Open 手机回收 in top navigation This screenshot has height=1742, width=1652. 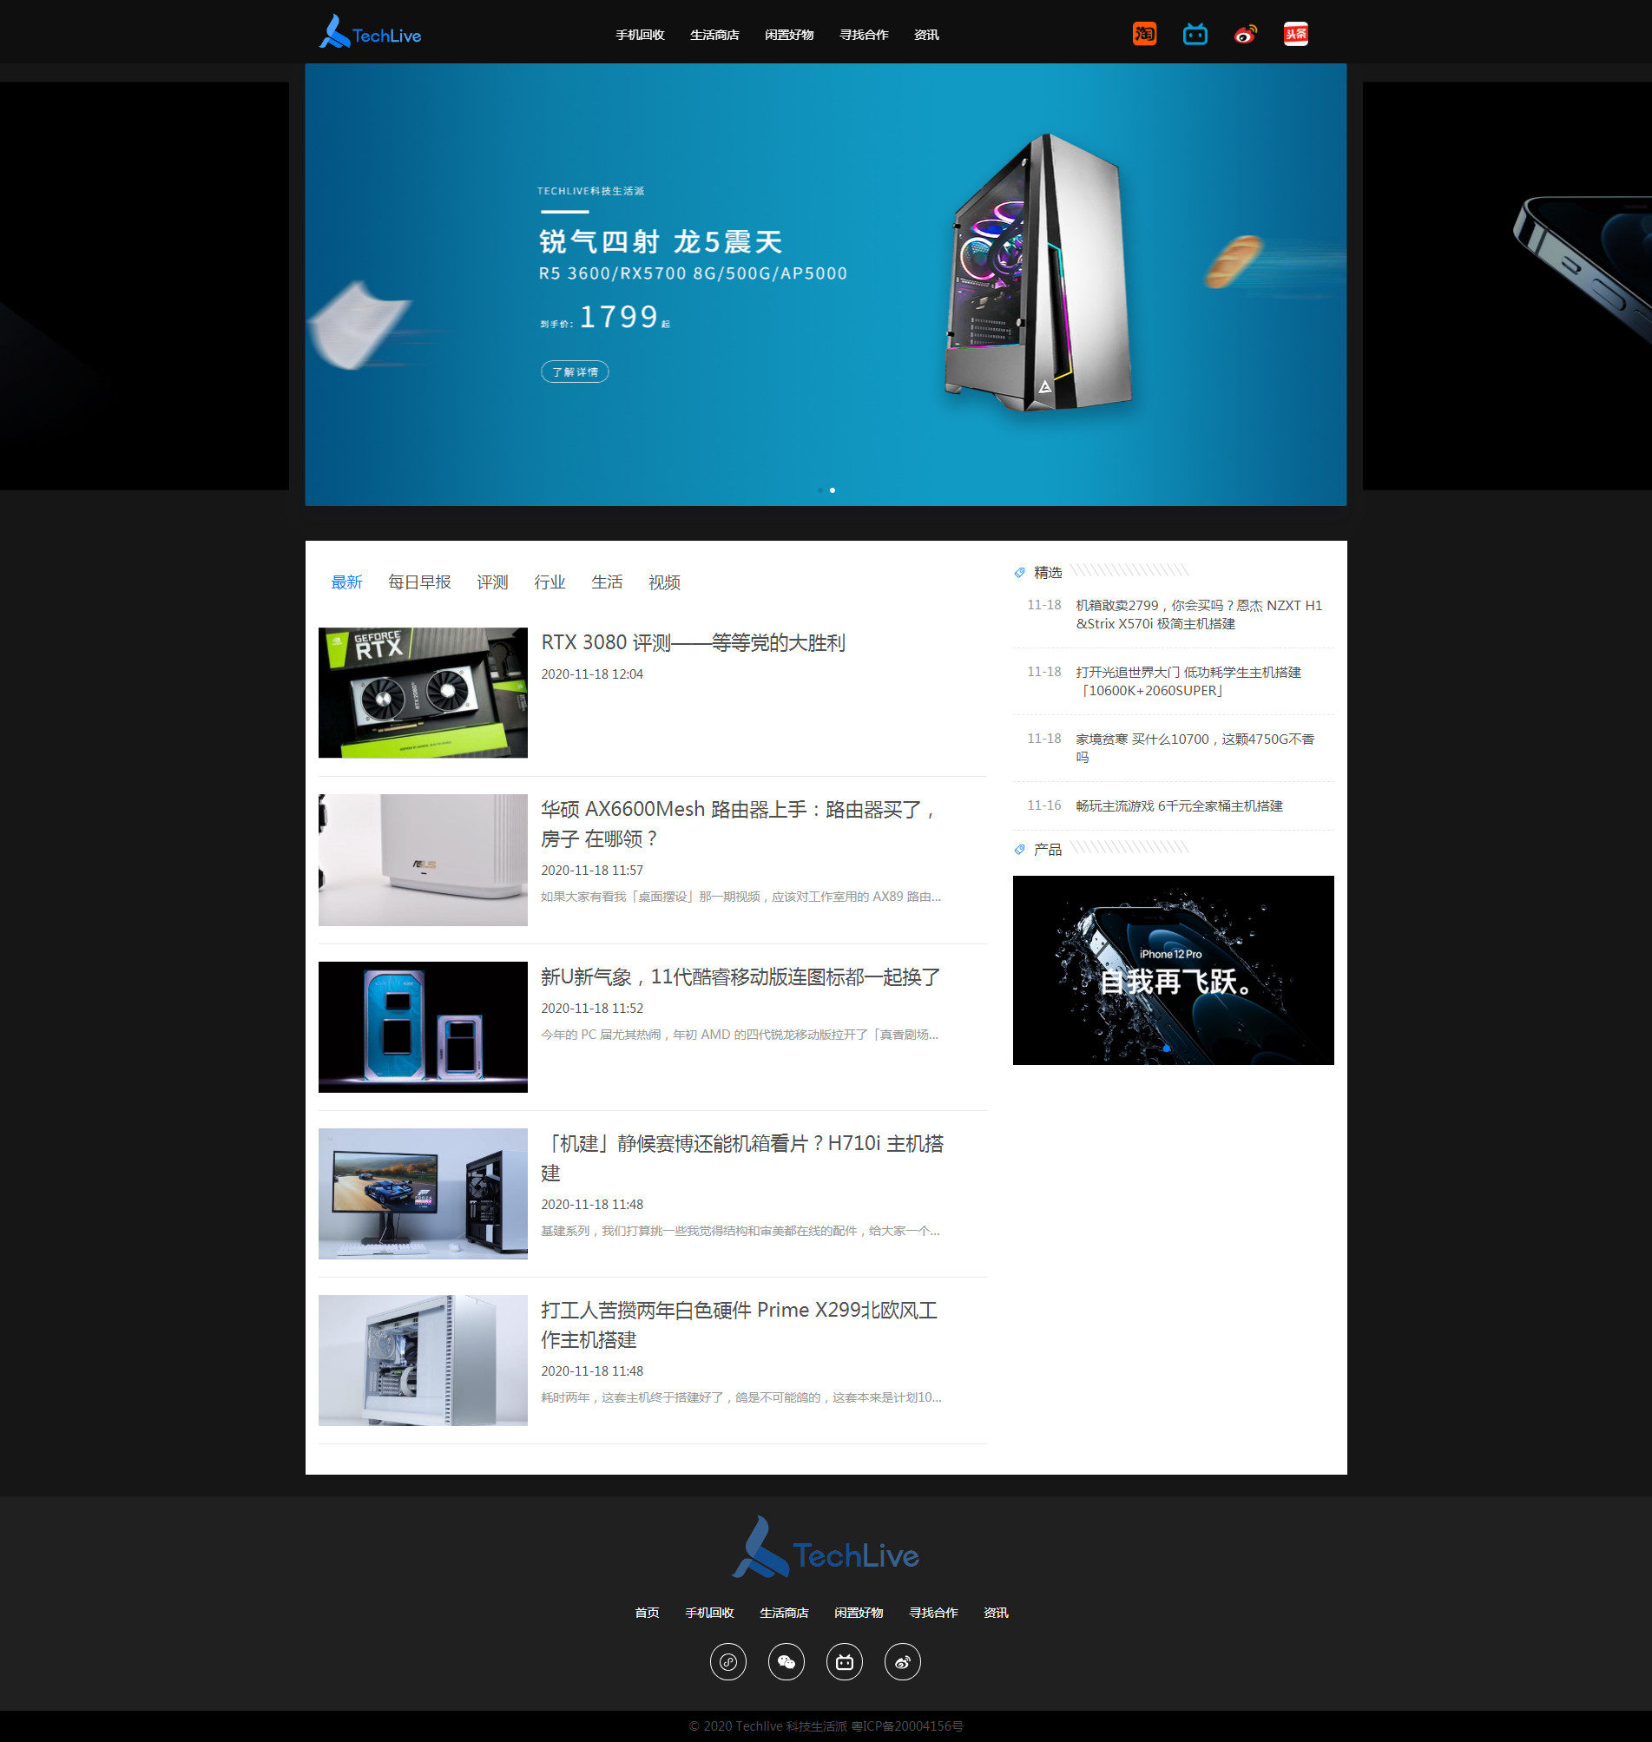[x=639, y=36]
